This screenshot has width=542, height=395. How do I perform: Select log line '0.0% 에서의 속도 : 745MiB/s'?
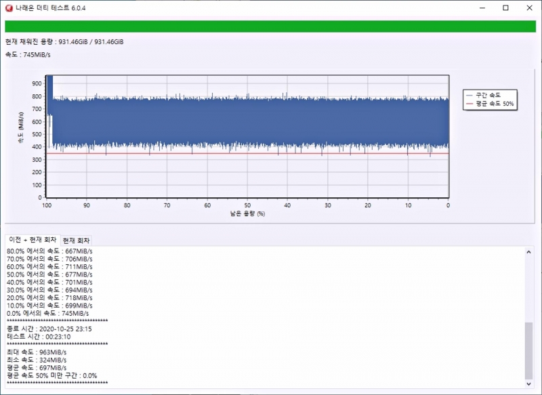click(47, 314)
